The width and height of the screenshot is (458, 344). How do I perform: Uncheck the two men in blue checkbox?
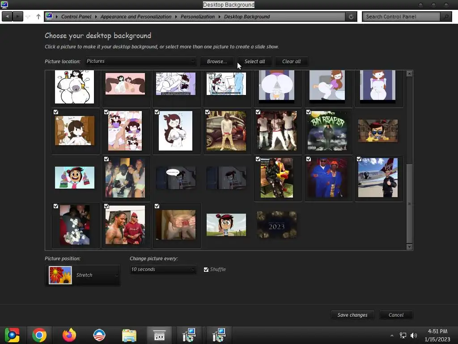[x=309, y=159]
